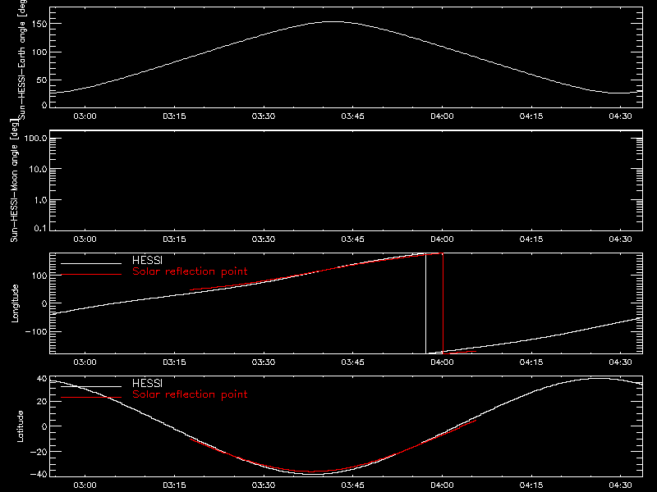Click the 03:45 time label of the Latitude plot

pyautogui.click(x=353, y=485)
